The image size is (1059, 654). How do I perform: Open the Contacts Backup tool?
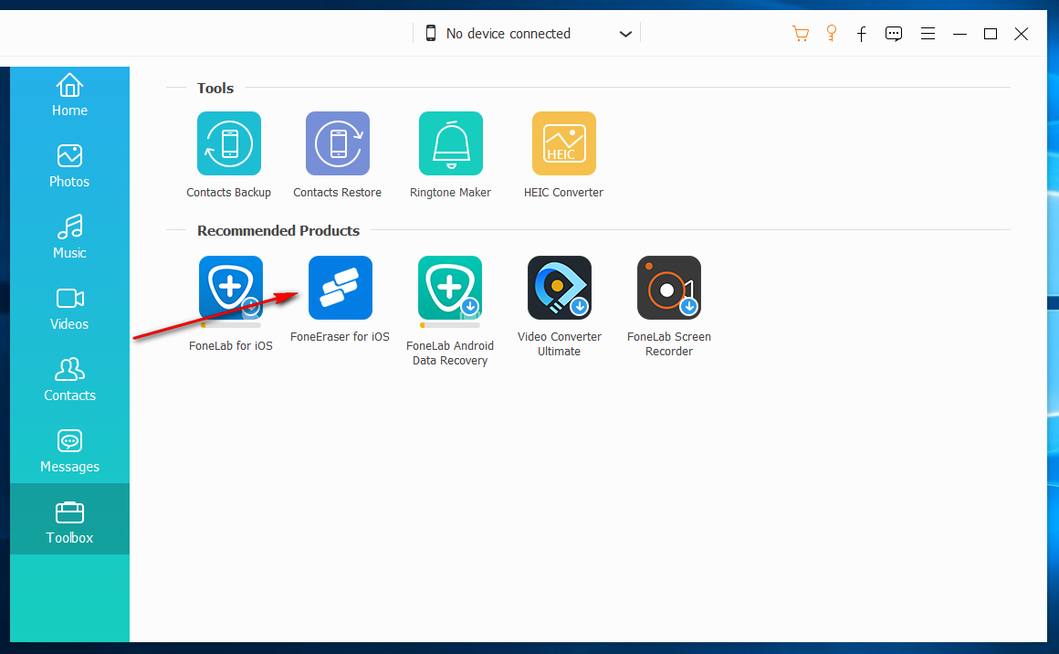point(229,143)
